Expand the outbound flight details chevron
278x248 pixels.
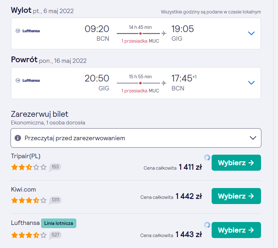(251, 33)
